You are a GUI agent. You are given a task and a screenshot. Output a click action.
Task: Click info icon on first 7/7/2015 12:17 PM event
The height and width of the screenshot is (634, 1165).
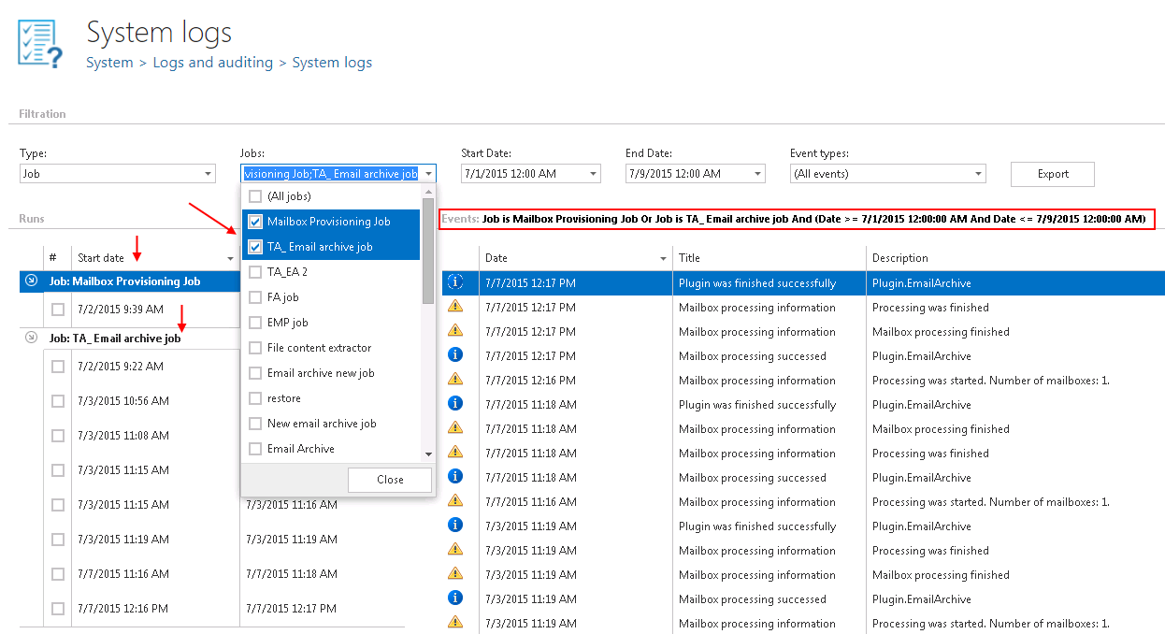(x=455, y=282)
